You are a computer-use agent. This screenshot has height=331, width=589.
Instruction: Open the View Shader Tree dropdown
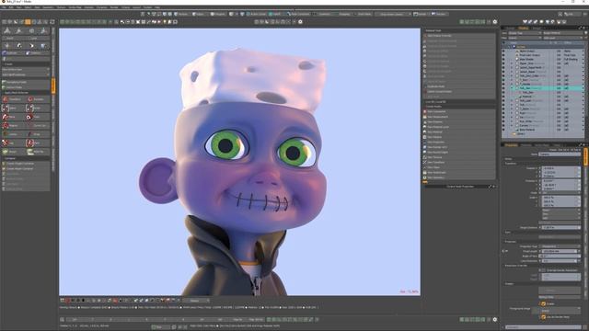(x=525, y=33)
